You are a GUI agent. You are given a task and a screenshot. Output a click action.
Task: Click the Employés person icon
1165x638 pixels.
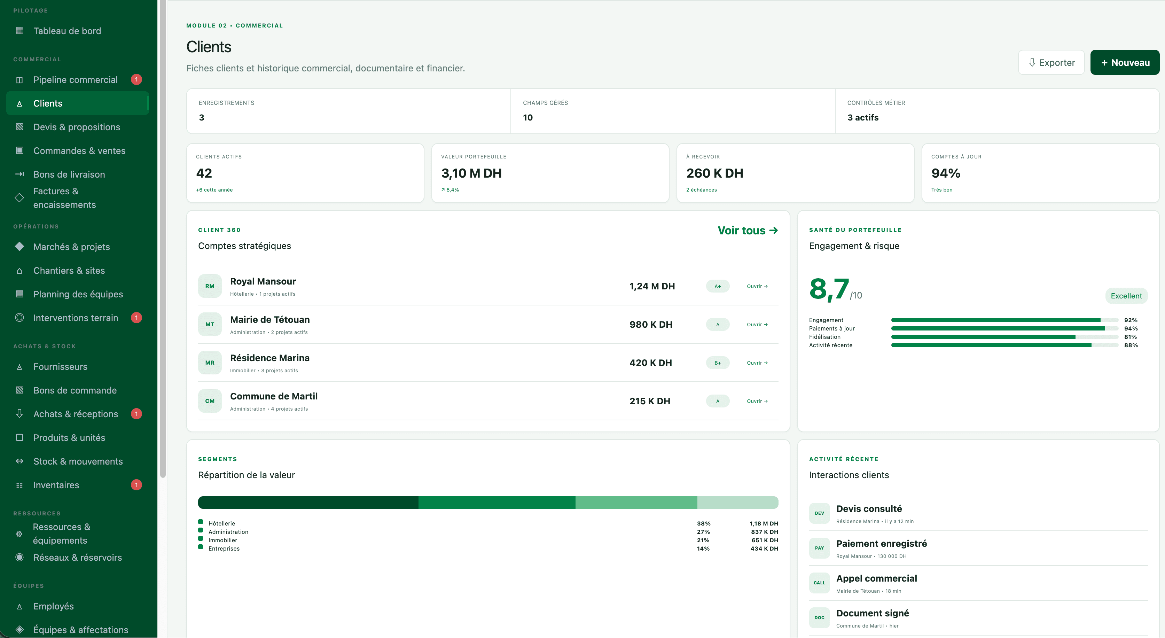point(19,607)
